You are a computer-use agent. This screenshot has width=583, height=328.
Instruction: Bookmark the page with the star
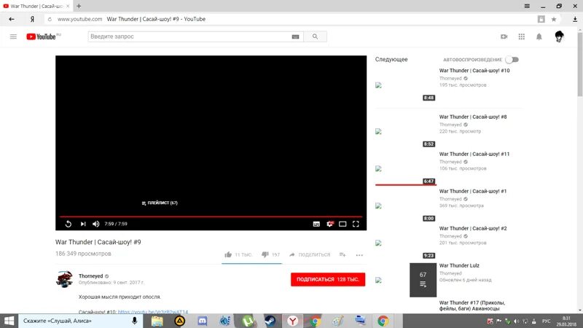point(554,19)
